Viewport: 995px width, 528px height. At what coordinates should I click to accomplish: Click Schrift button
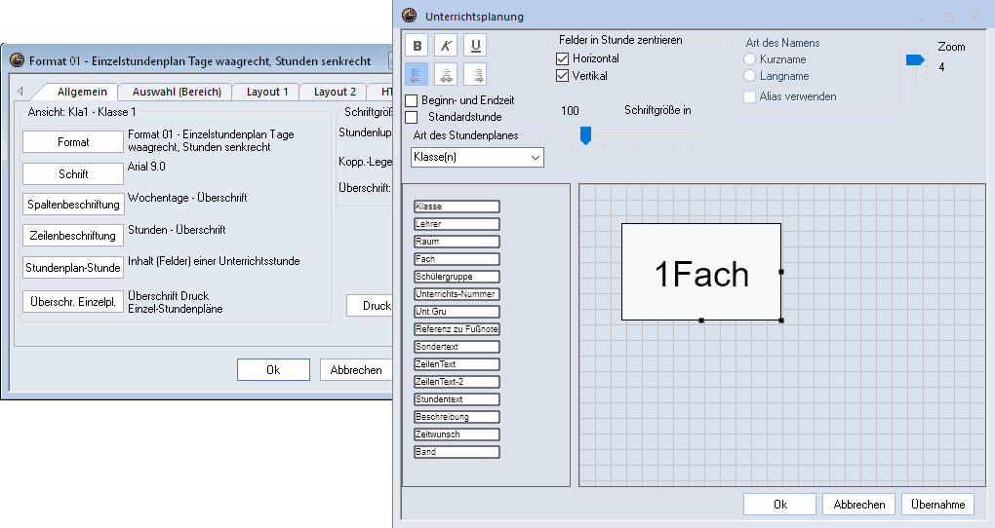[x=73, y=173]
